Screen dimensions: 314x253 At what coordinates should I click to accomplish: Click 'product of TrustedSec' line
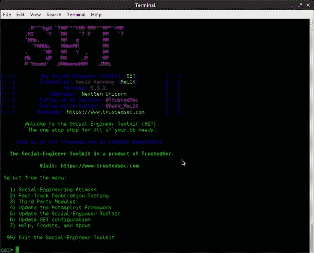pyautogui.click(x=92, y=154)
